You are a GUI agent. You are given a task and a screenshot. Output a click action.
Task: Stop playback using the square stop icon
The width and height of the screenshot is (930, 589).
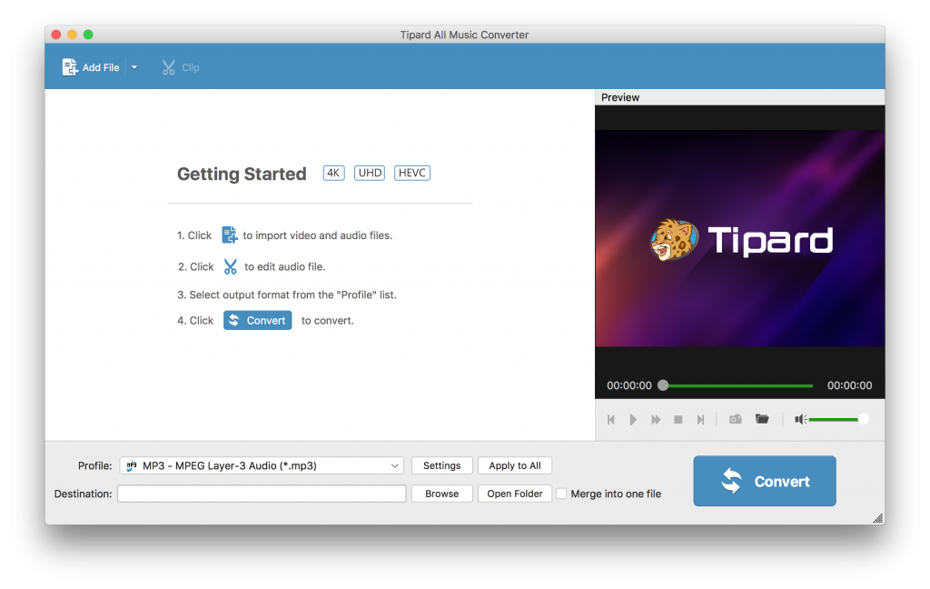coord(678,419)
